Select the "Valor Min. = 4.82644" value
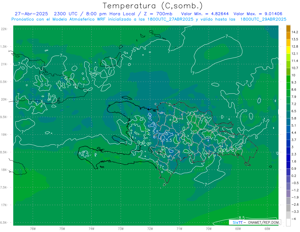 click(x=205, y=14)
